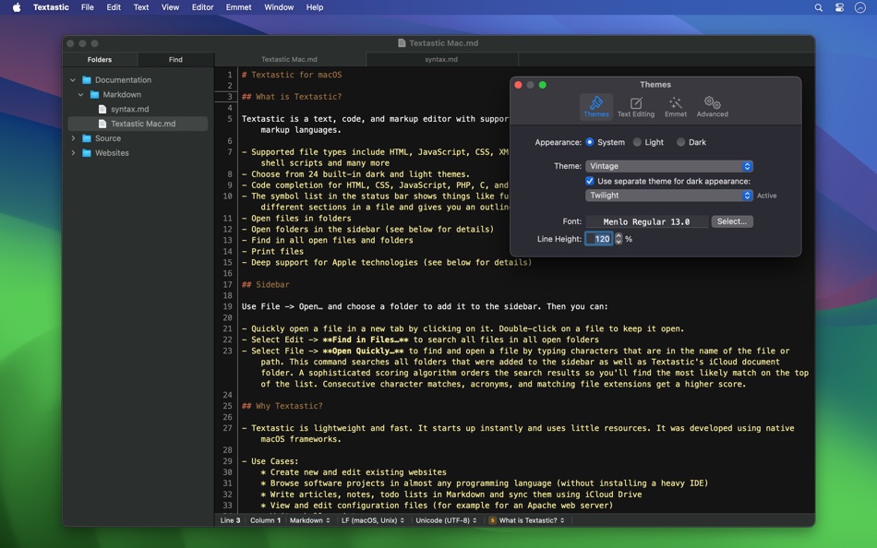
Task: Open the LF line endings selector
Action: pos(373,520)
